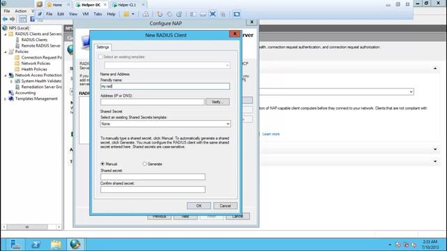Click the thumbnail bar icon

tap(203, 14)
